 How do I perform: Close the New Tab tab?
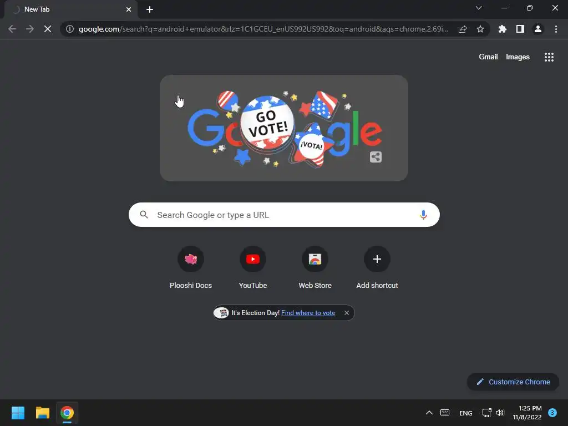(x=129, y=9)
